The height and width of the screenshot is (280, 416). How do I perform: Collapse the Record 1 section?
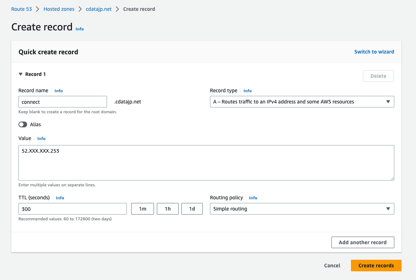[x=21, y=74]
